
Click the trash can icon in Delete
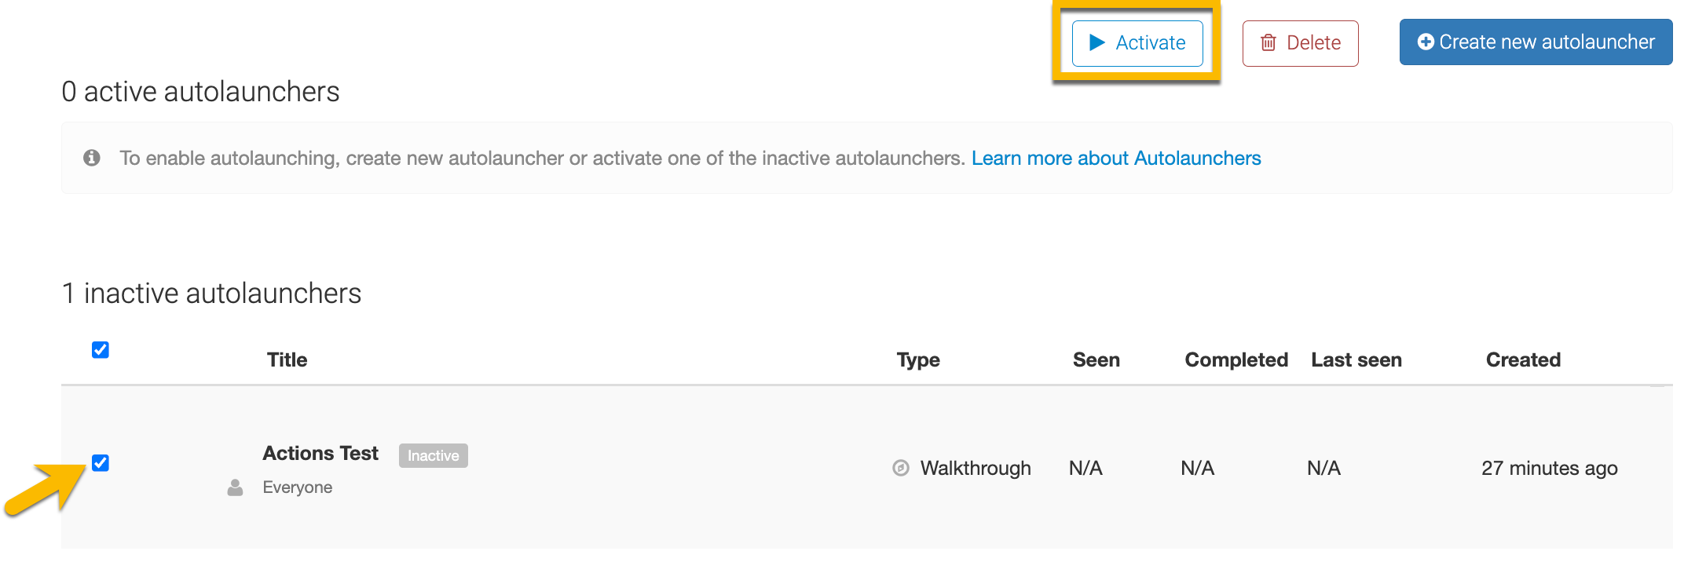[x=1268, y=42]
